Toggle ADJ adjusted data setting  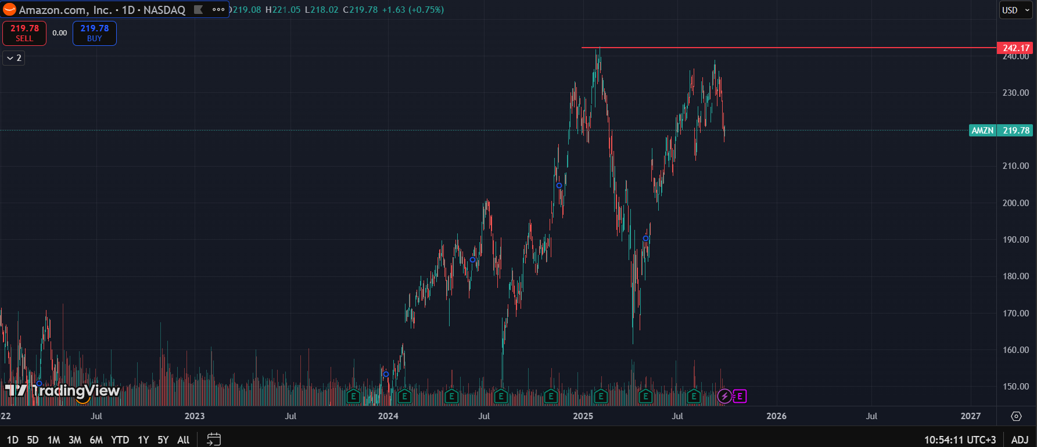[x=1020, y=439]
